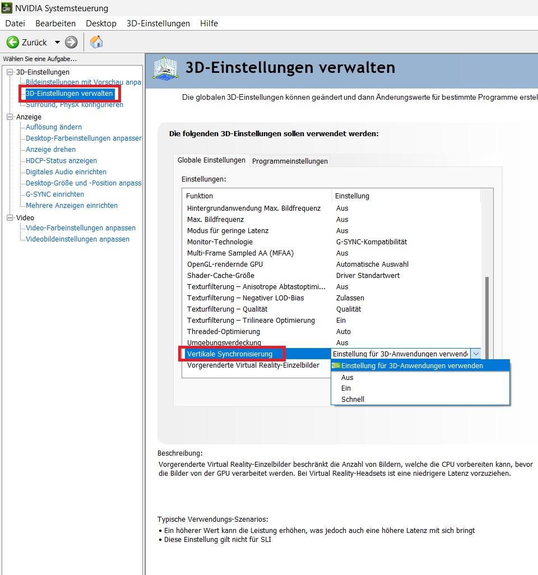Select 'Vorgerenderte Virtual Reality-Einzelbilder' row
Screen dimensions: 538x575
257,365
